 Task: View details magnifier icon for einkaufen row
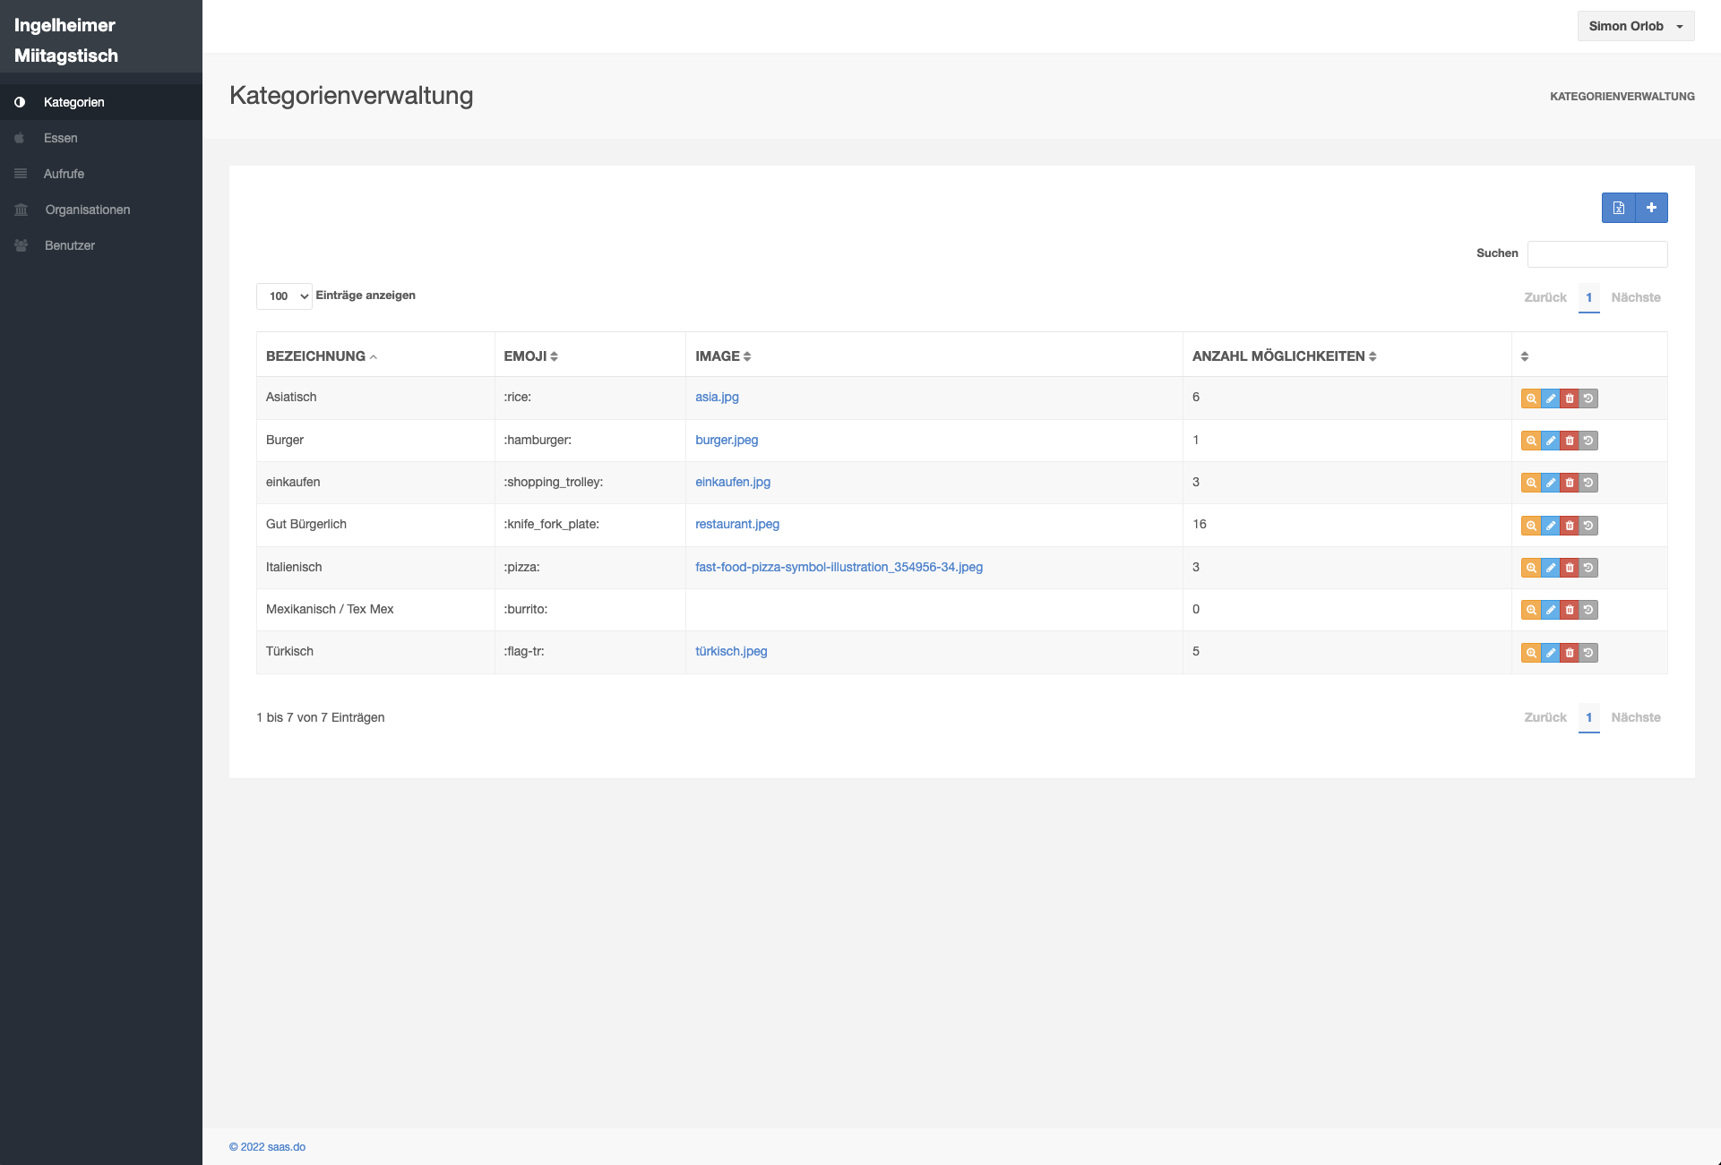(1531, 483)
